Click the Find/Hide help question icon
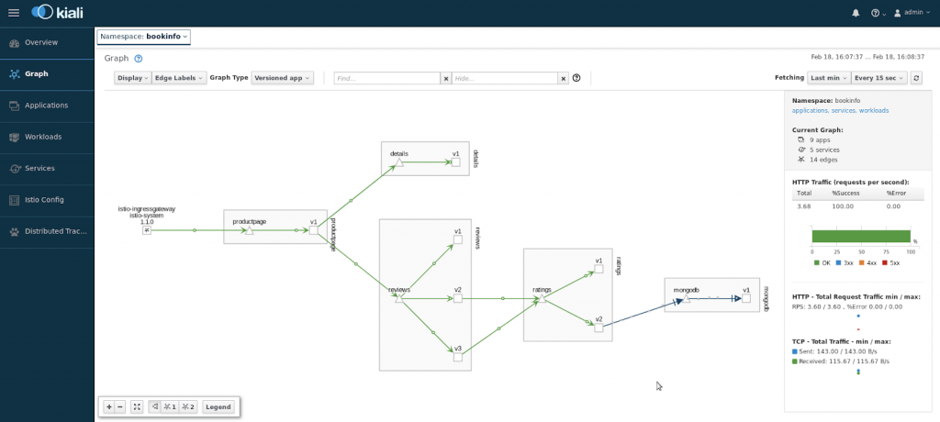The image size is (940, 422). click(576, 78)
